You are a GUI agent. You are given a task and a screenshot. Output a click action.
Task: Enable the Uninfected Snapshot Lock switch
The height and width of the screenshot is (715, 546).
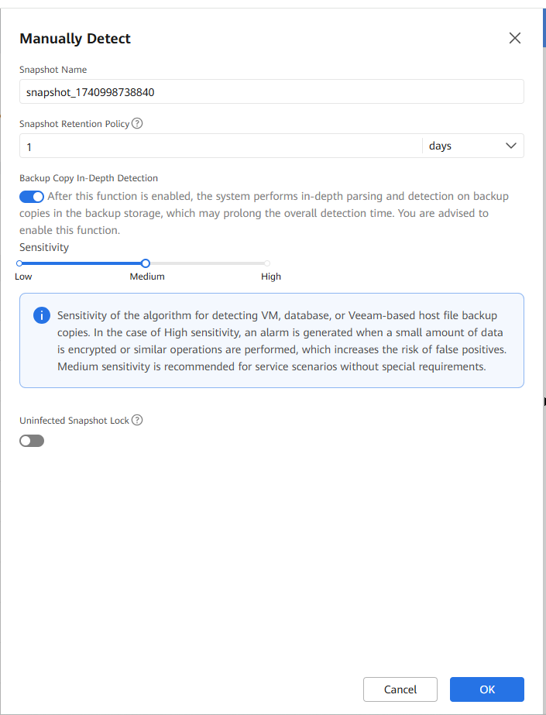click(x=32, y=441)
